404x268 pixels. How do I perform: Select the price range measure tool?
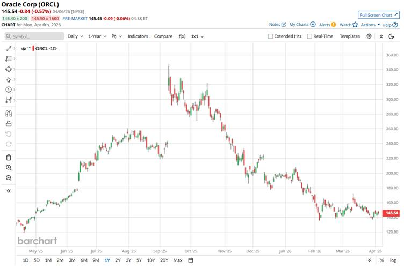pyautogui.click(x=9, y=100)
